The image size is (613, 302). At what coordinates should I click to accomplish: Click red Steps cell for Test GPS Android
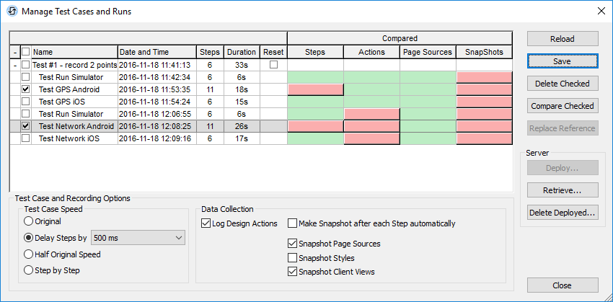315,89
